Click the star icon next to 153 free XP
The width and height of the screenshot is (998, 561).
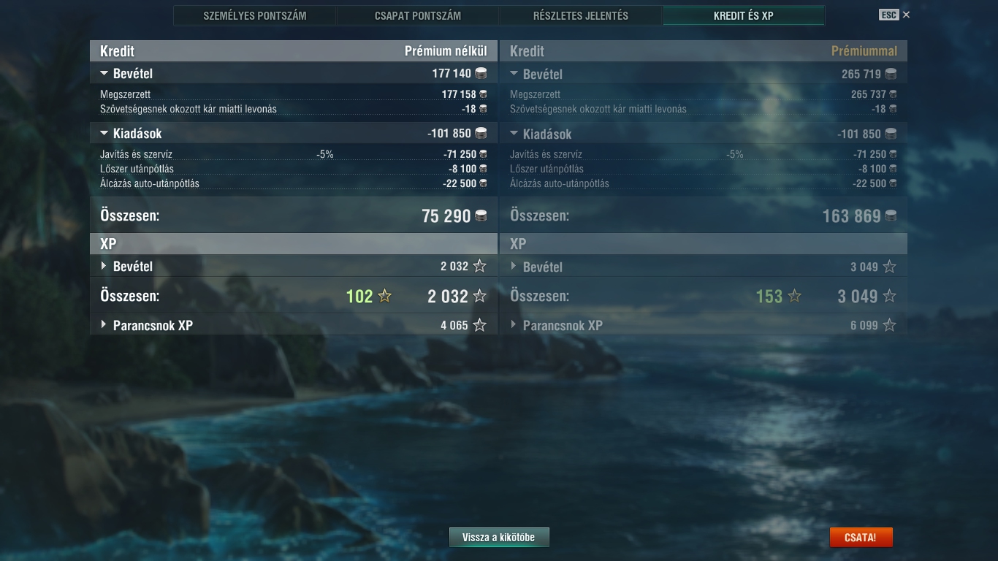pyautogui.click(x=795, y=296)
